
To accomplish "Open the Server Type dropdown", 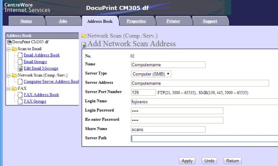I will [151, 74].
